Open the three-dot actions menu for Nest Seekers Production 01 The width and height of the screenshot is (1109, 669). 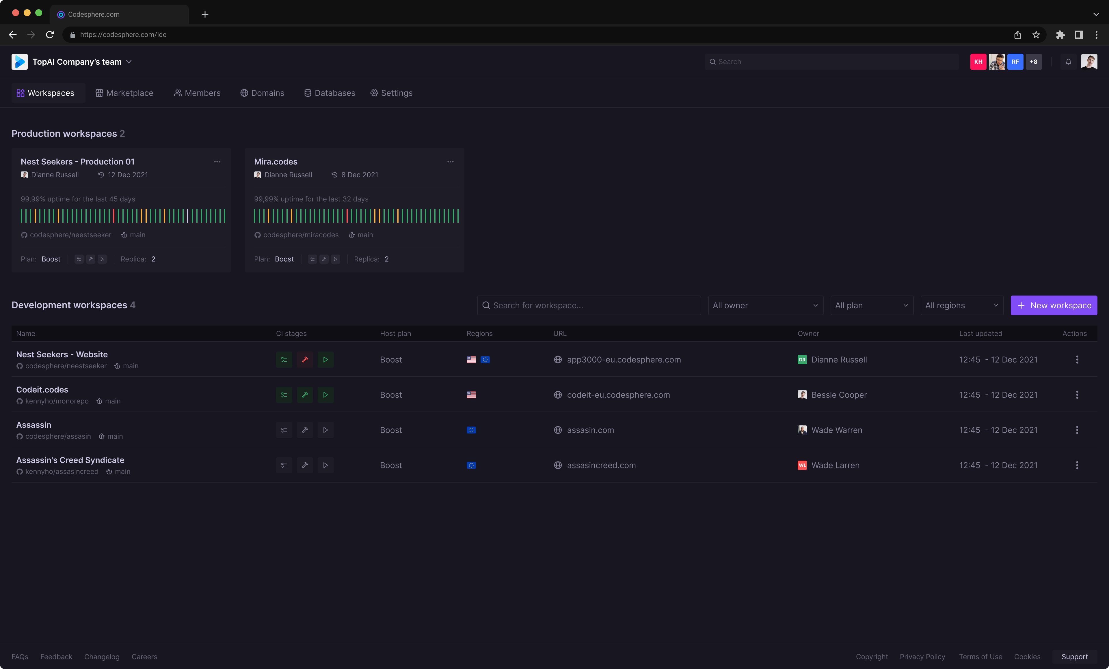[217, 162]
